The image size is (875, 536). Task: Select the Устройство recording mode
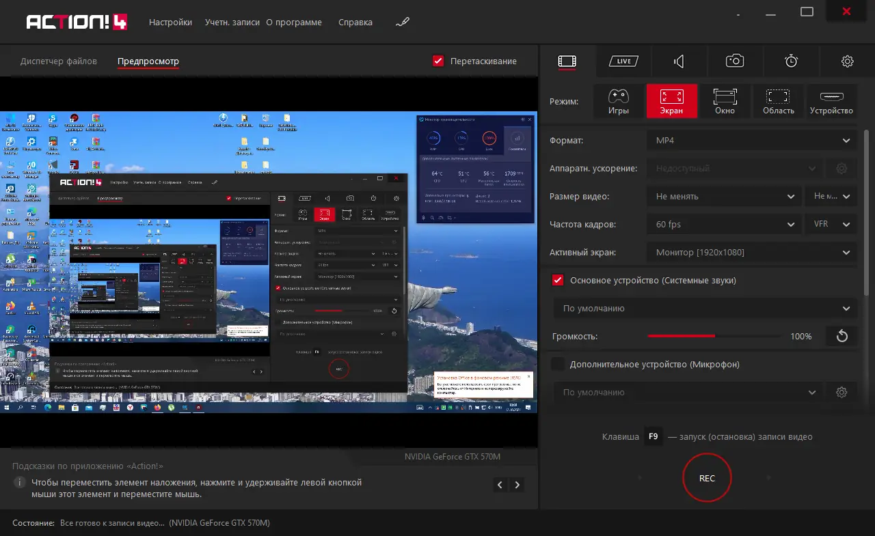pyautogui.click(x=832, y=101)
